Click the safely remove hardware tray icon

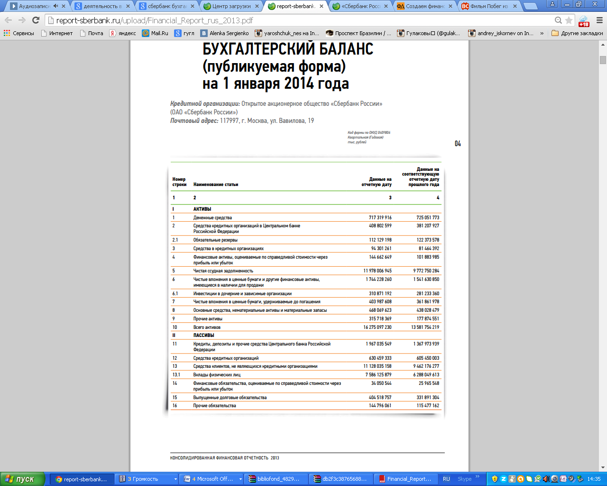click(x=579, y=479)
